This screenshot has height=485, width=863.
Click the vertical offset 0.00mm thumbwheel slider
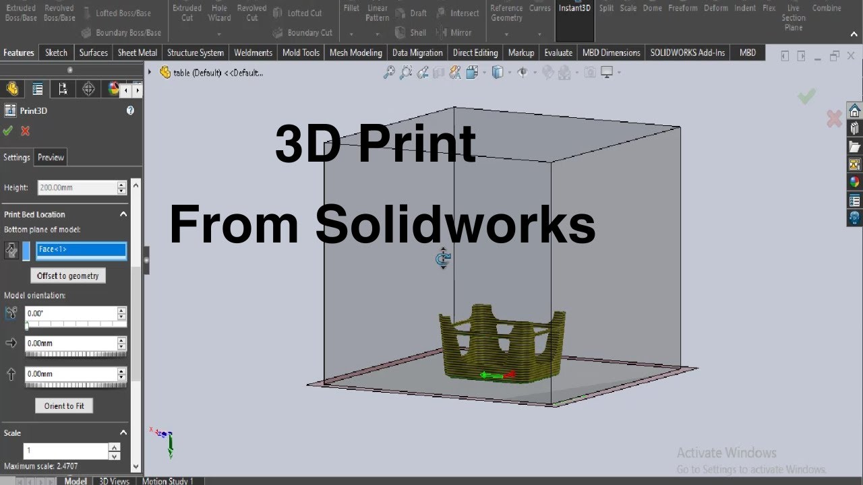pyautogui.click(x=76, y=384)
